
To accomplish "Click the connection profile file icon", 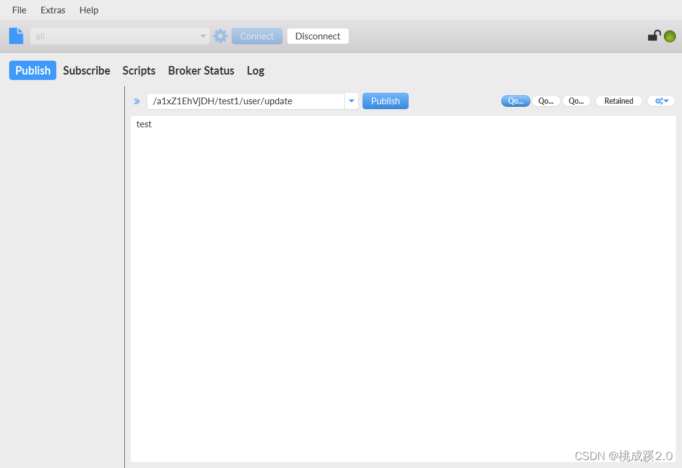I will pyautogui.click(x=16, y=36).
